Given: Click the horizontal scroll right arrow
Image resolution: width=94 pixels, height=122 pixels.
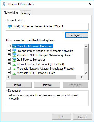Looking at the screenshot, I should [82, 77].
